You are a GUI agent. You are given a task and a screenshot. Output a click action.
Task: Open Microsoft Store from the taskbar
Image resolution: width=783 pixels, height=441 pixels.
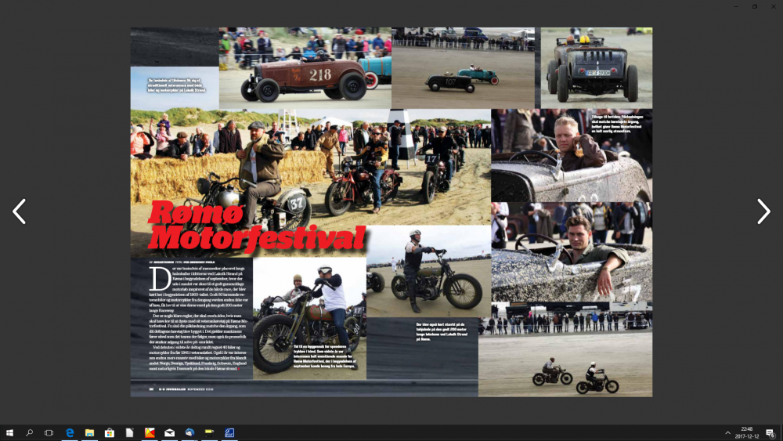pos(110,432)
